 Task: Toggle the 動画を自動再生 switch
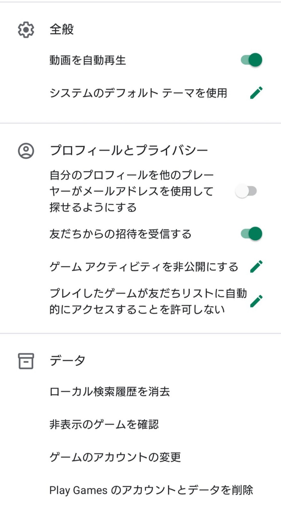tap(251, 60)
